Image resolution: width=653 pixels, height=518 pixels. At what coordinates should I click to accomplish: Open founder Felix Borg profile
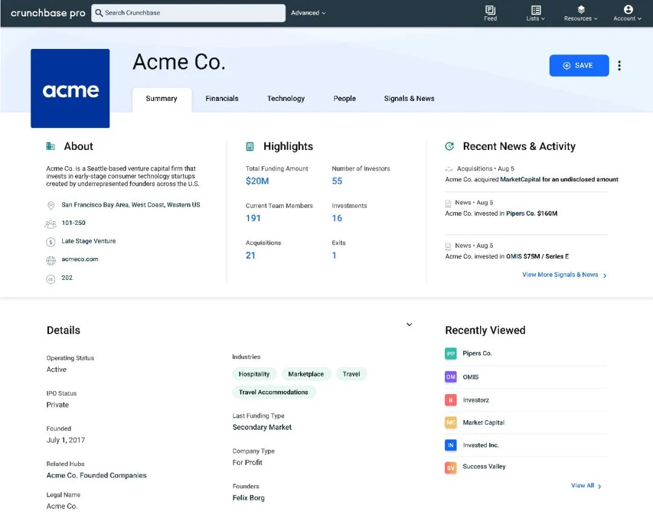pos(249,498)
